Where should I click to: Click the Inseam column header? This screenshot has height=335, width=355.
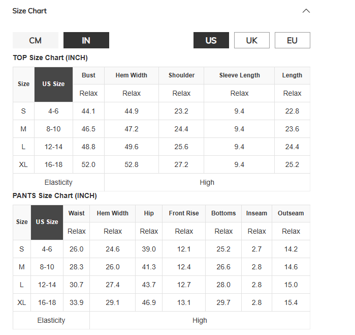pos(257,213)
